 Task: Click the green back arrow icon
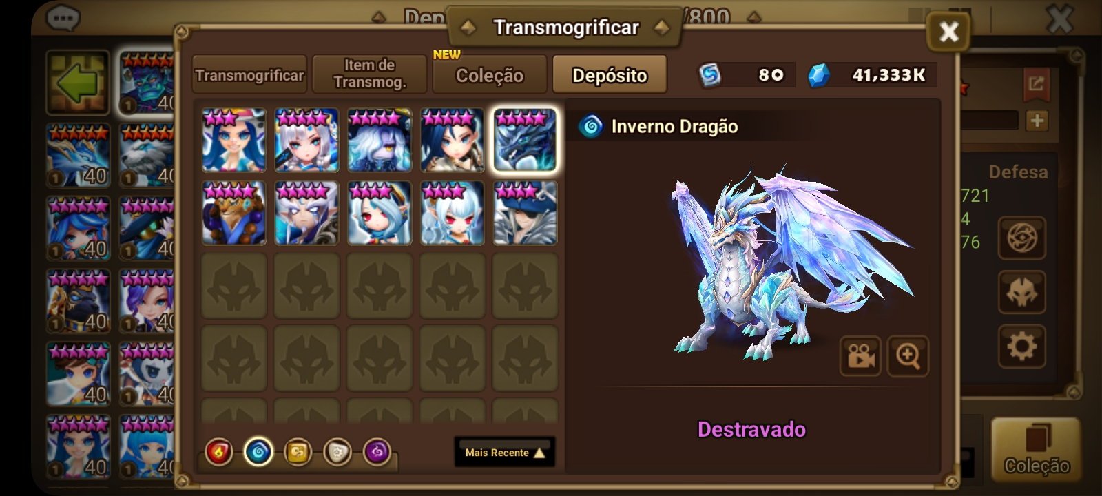click(78, 83)
